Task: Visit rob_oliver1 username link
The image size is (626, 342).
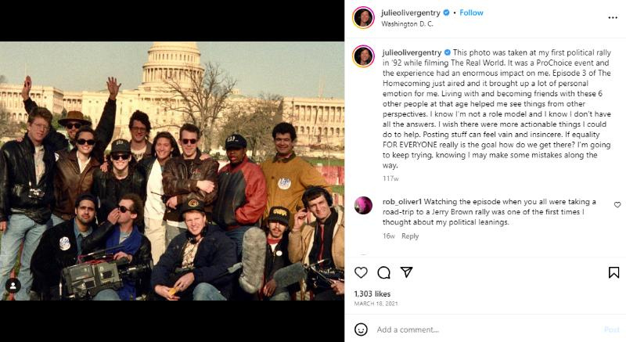Action: click(x=402, y=202)
